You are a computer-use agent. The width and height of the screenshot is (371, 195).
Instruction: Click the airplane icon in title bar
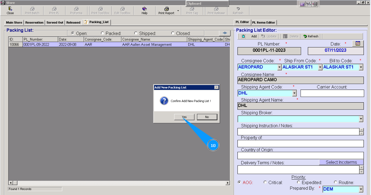point(308,4)
